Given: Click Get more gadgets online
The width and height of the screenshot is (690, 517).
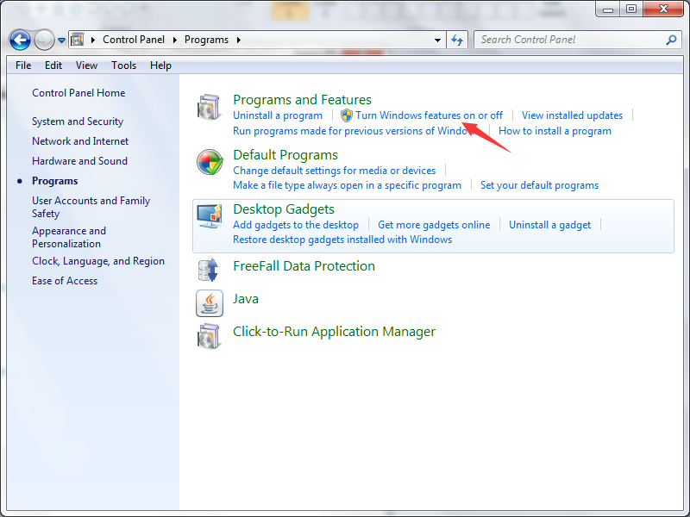Looking at the screenshot, I should pos(434,225).
